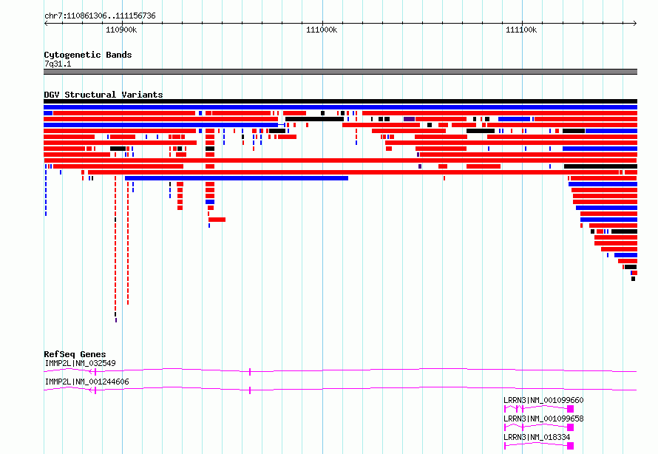This screenshot has width=658, height=454.
Task: Click the full-width blue variant bar just below the black bar
Action: [340, 107]
